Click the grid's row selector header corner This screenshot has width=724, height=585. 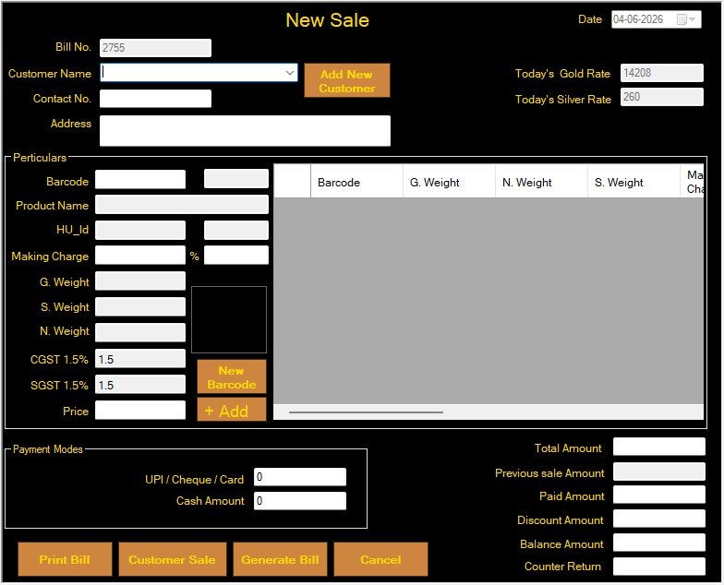(x=292, y=181)
